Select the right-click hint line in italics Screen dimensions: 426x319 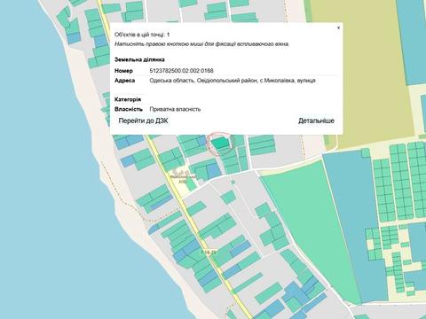pos(202,44)
